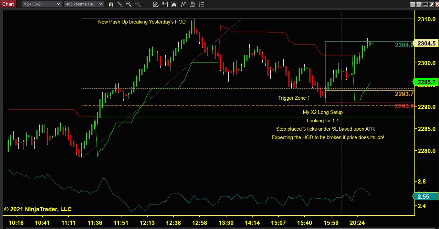Activate the zoom in magnifier
The width and height of the screenshot is (439, 229).
(x=129, y=4)
